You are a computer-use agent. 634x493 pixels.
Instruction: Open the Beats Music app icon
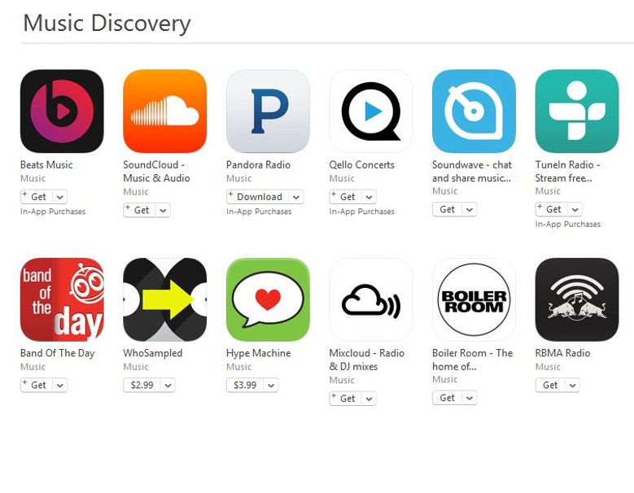pyautogui.click(x=62, y=111)
